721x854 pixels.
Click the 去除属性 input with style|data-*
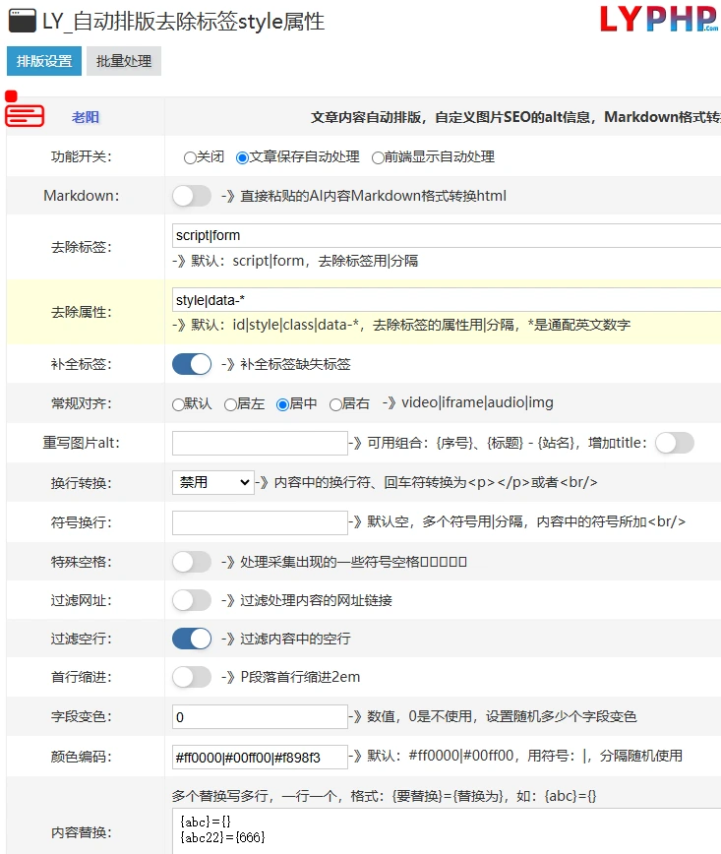coord(447,300)
